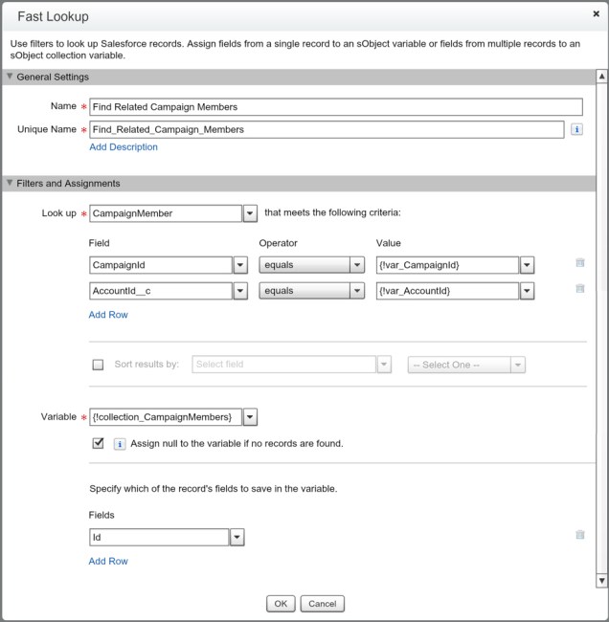Open value dropdown for {!var_CampaignId}

527,265
